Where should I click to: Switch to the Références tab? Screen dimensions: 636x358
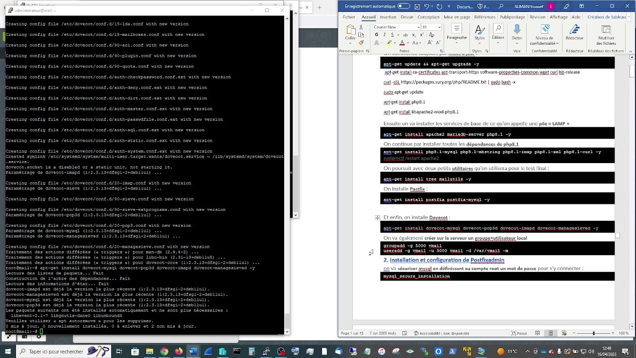pyautogui.click(x=484, y=17)
